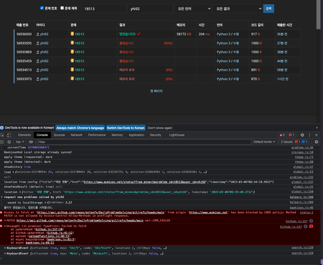323x265 pixels.
Task: Click the user ID field containing yhi92
Action: coord(150,9)
